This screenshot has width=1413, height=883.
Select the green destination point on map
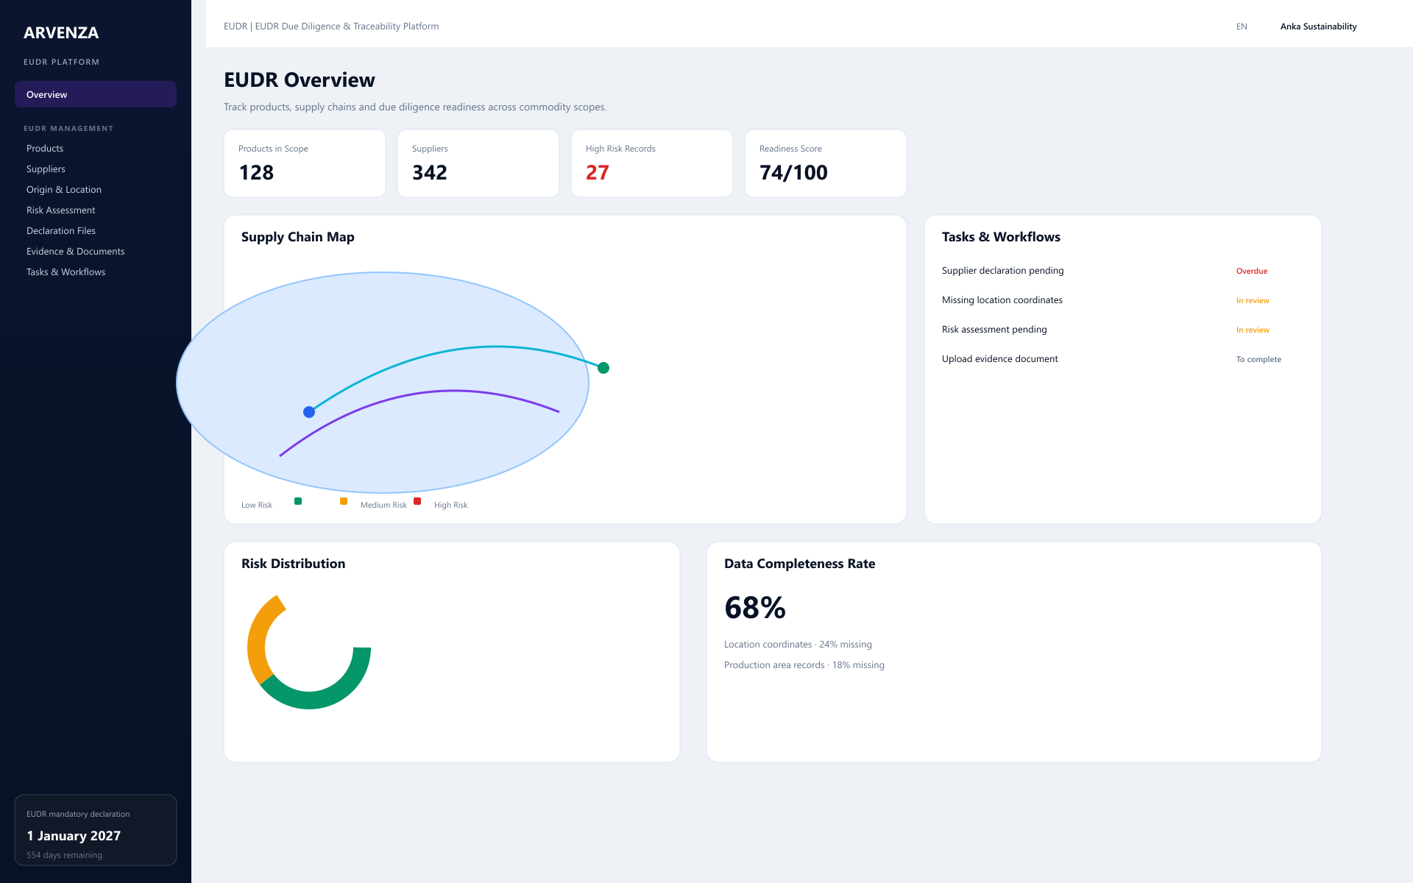point(603,368)
